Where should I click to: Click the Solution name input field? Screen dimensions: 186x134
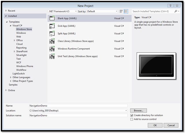(78, 116)
